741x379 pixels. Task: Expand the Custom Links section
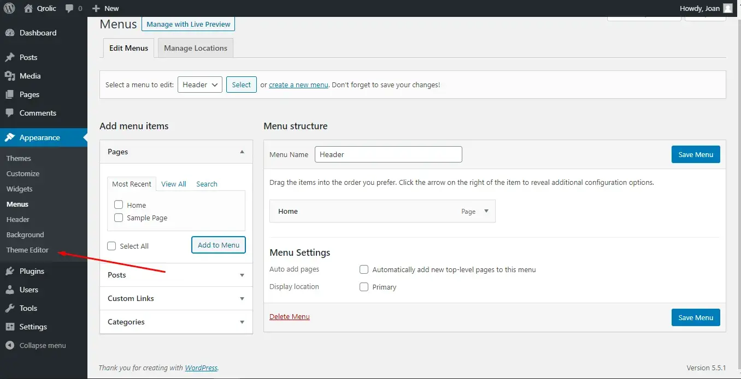coord(176,298)
